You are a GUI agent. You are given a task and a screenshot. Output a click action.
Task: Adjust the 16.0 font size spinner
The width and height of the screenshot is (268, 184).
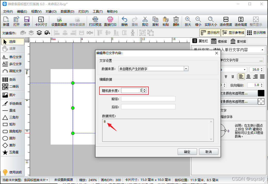[x=262, y=70]
